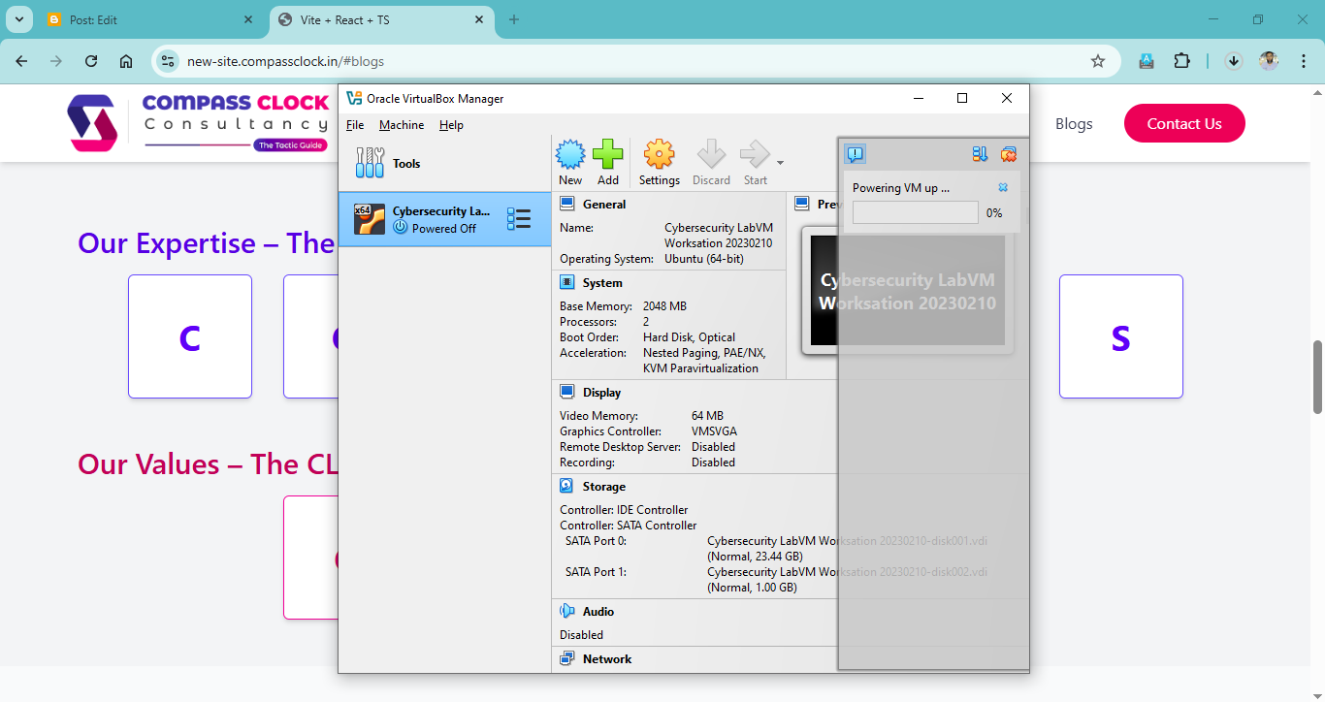This screenshot has width=1325, height=702.
Task: Switch to the 'Vite + React + TS' tab
Action: (x=382, y=19)
